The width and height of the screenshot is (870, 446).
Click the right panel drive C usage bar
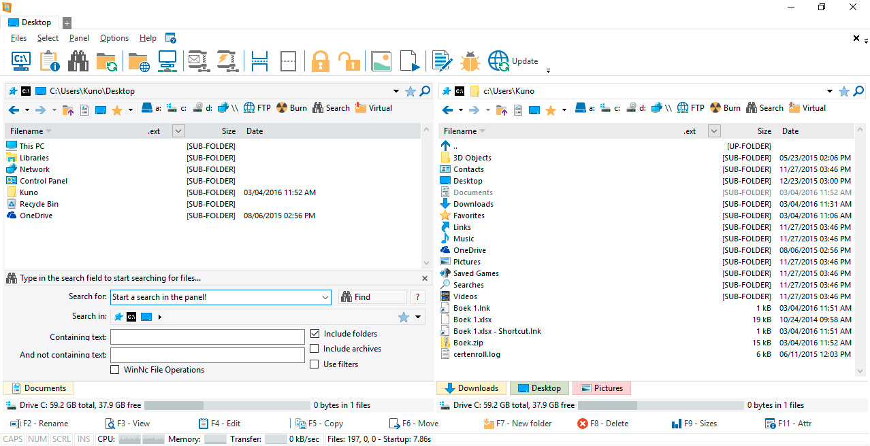(660, 405)
